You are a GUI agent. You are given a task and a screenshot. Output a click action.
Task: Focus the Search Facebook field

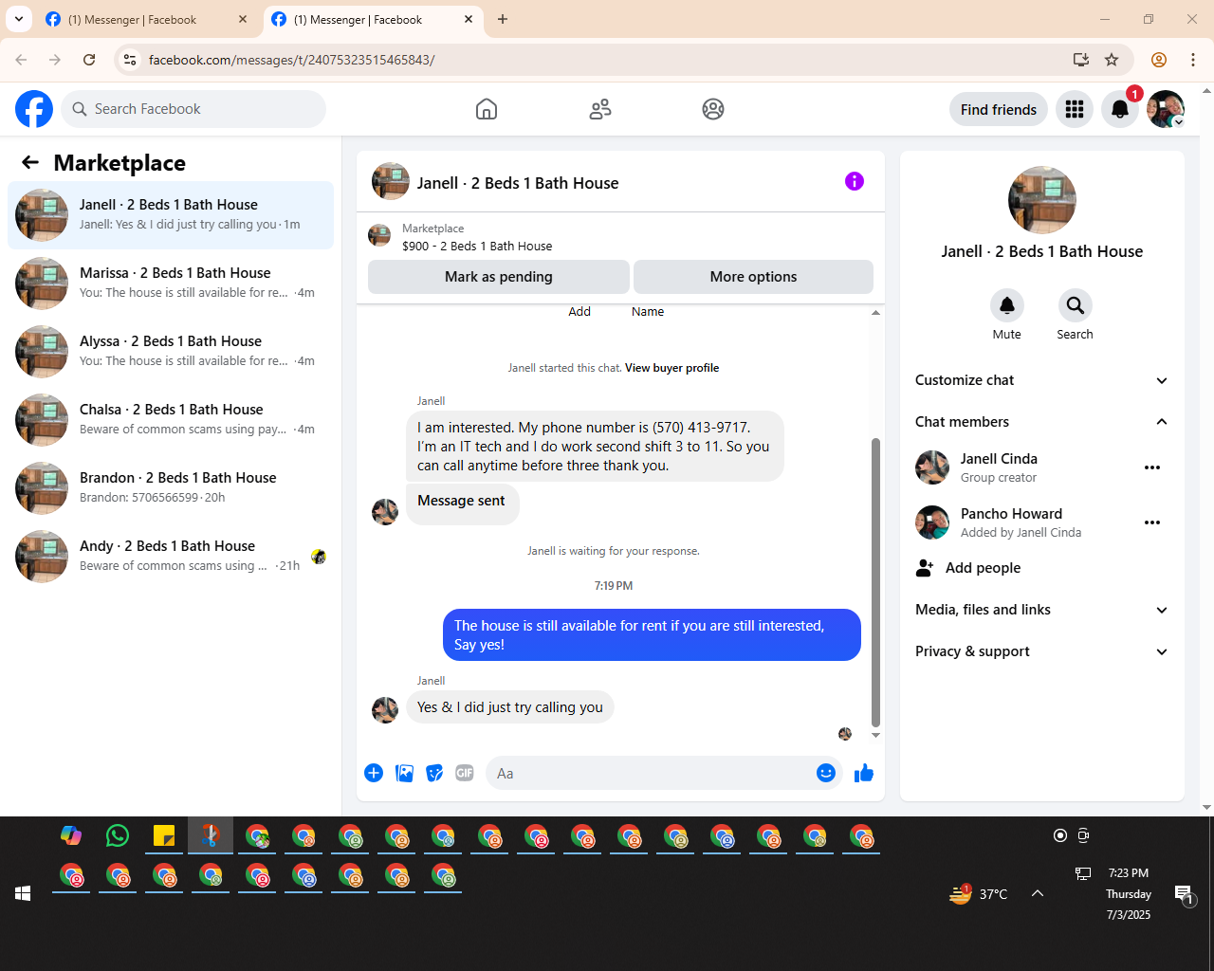[x=194, y=109]
